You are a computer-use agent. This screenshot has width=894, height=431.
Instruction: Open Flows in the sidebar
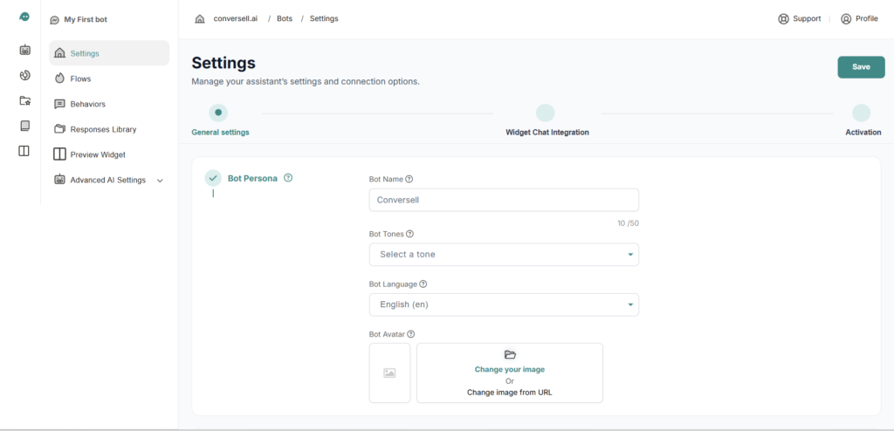point(80,79)
